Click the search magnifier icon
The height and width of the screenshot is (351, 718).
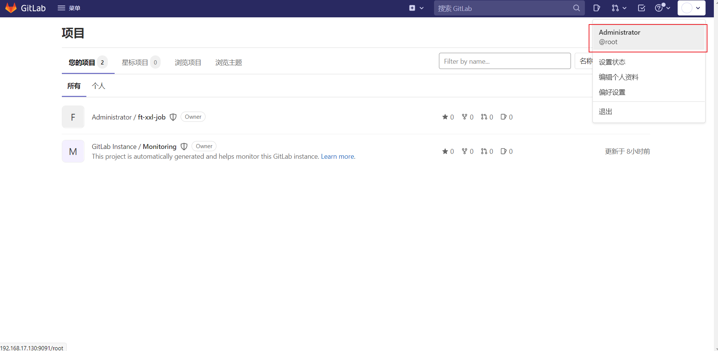pos(576,8)
